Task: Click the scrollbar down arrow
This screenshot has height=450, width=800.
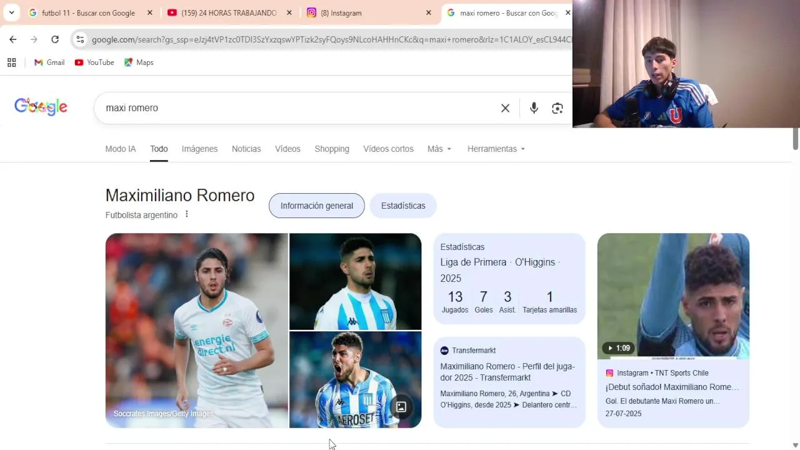Action: [796, 444]
